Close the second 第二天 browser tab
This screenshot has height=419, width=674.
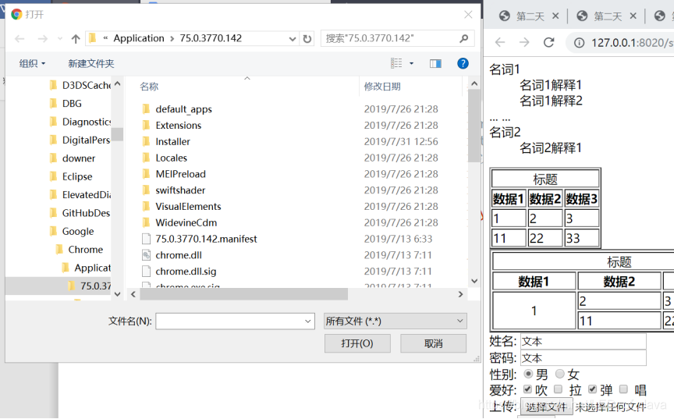[x=633, y=16]
